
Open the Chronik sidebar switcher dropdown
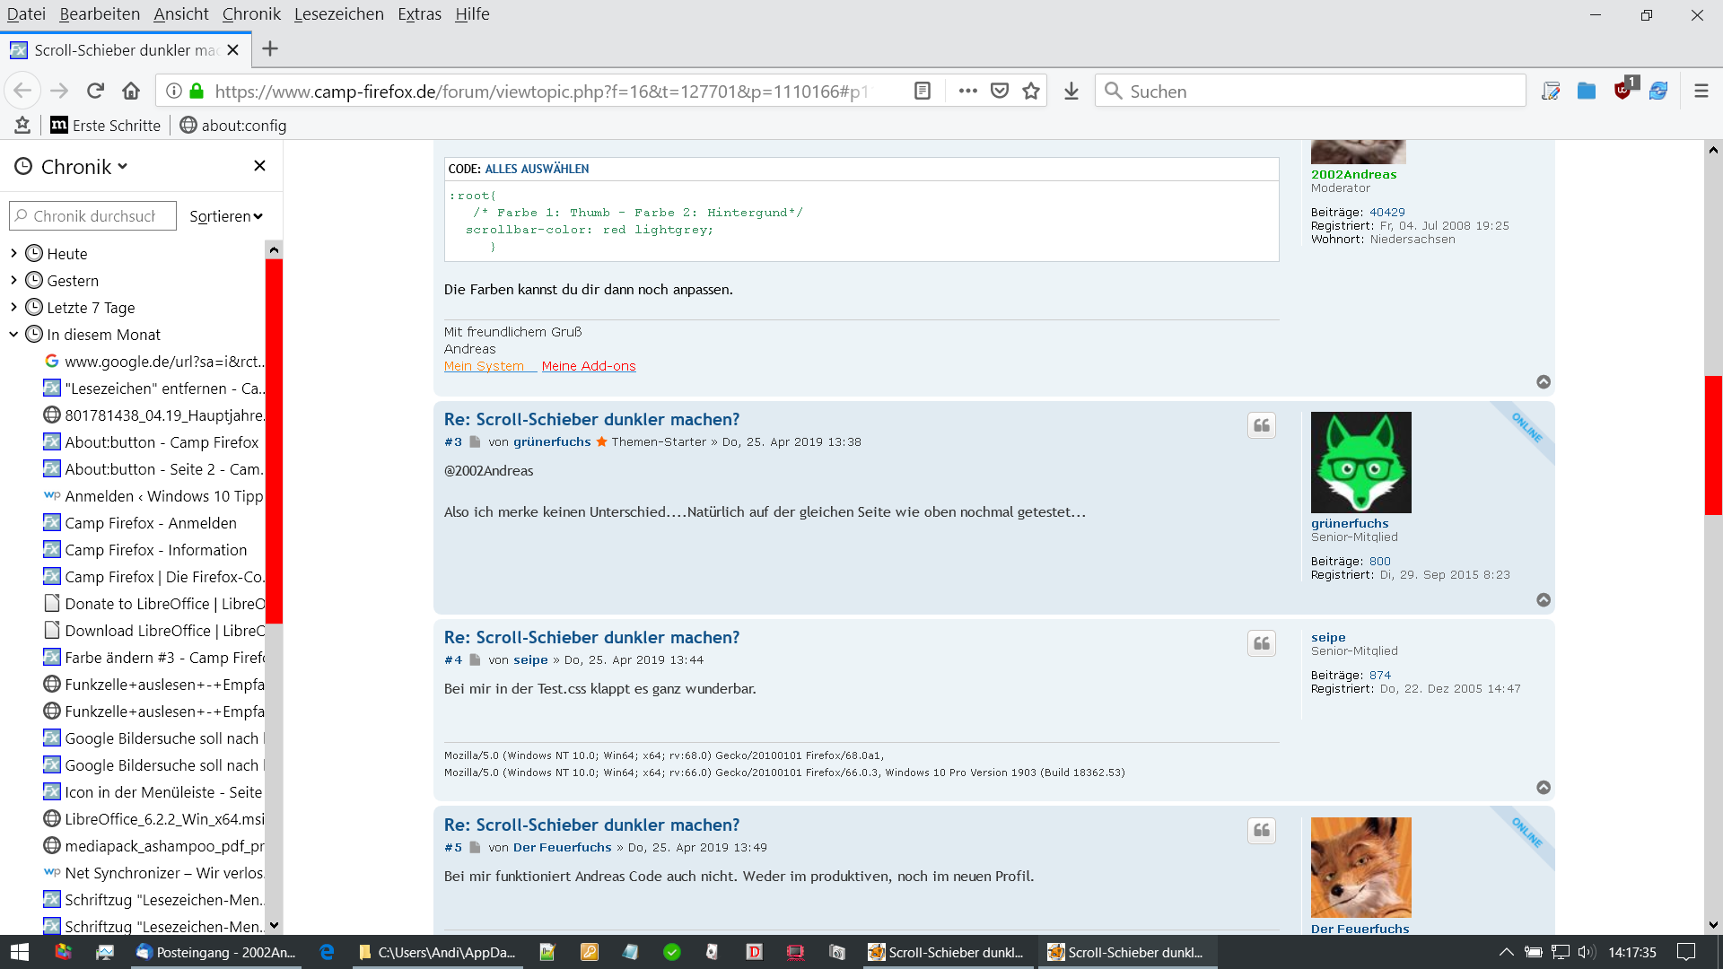click(x=83, y=167)
